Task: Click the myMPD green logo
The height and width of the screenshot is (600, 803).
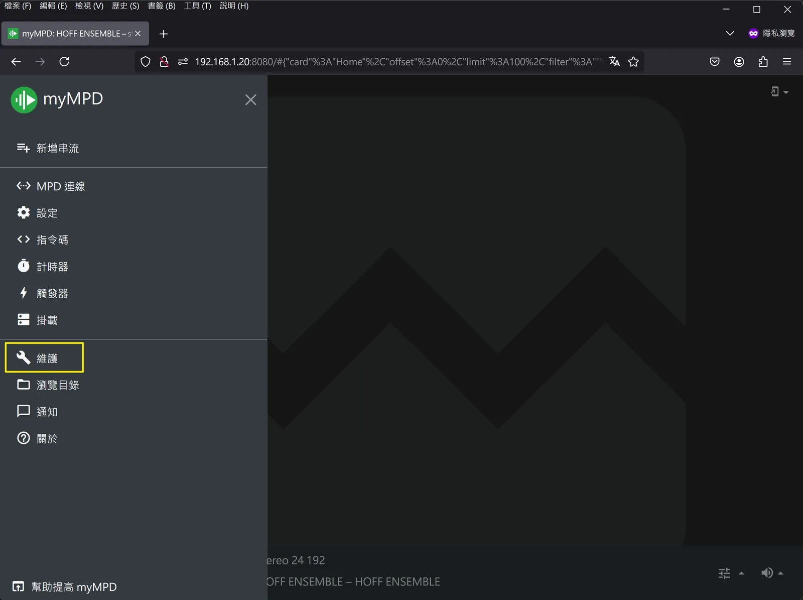Action: pos(24,100)
